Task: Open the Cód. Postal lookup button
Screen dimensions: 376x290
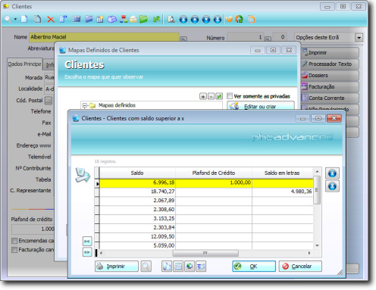Action: (x=49, y=101)
